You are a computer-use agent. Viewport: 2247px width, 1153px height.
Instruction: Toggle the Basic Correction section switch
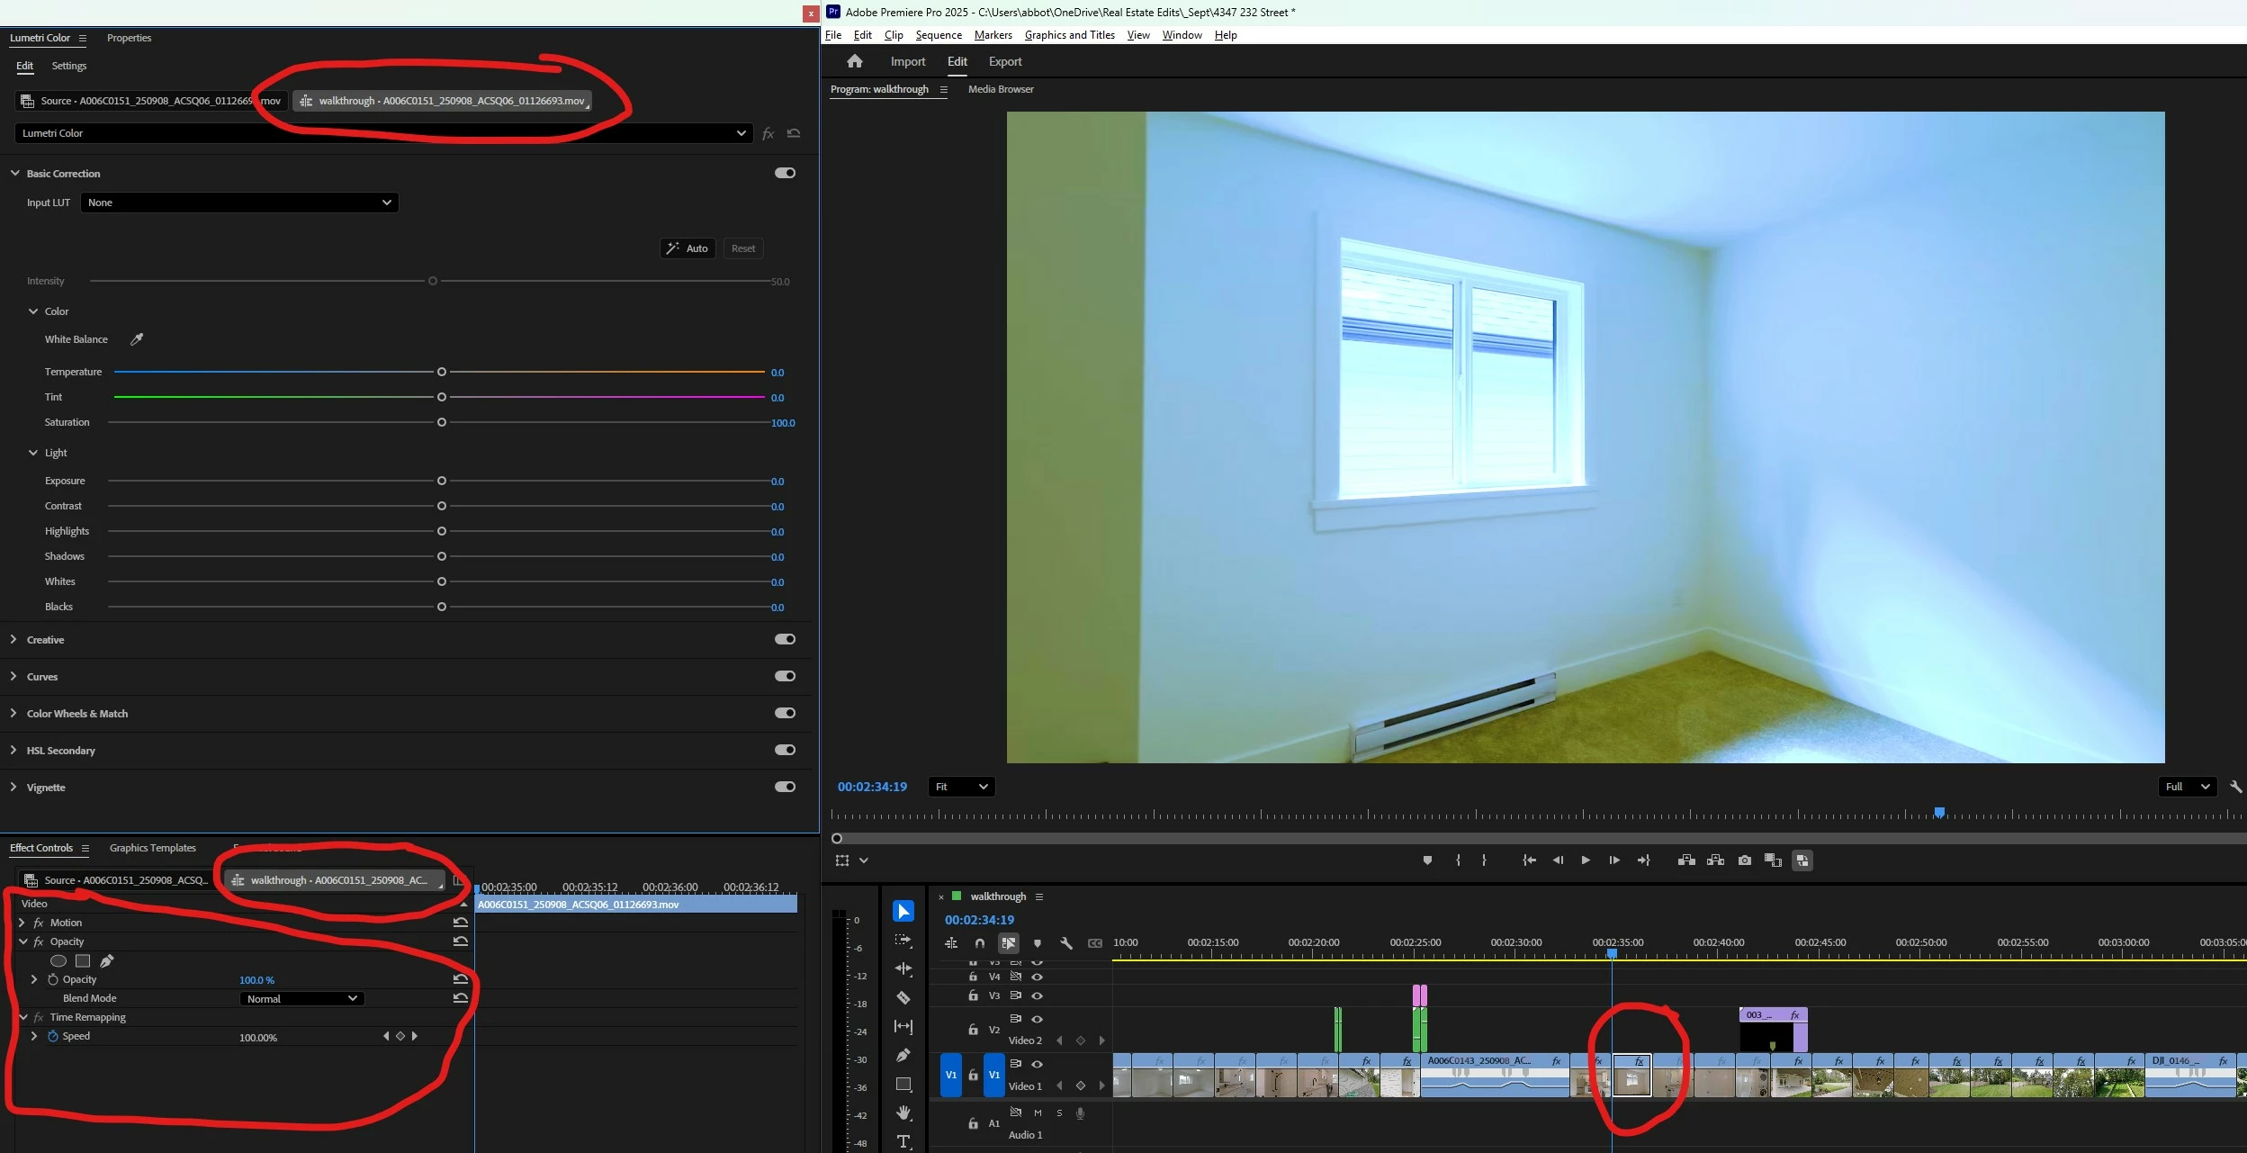click(x=785, y=173)
